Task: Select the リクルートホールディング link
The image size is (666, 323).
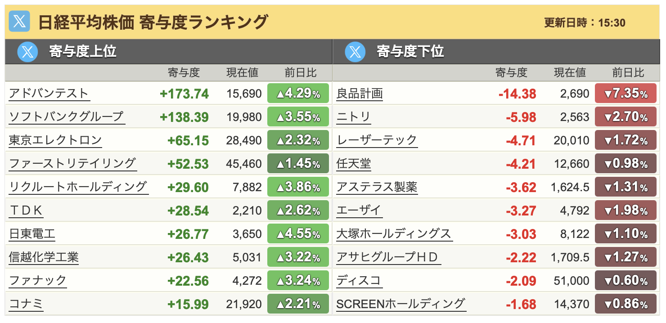Action: tap(78, 187)
